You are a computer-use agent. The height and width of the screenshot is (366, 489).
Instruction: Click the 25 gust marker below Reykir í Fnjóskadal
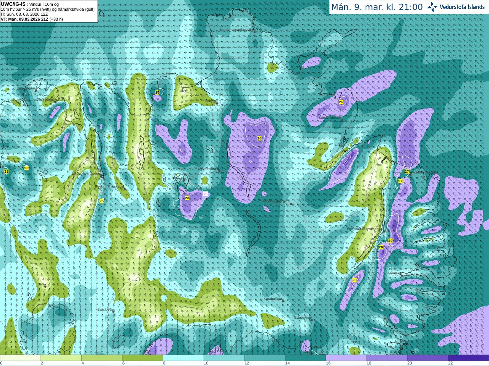click(x=102, y=201)
